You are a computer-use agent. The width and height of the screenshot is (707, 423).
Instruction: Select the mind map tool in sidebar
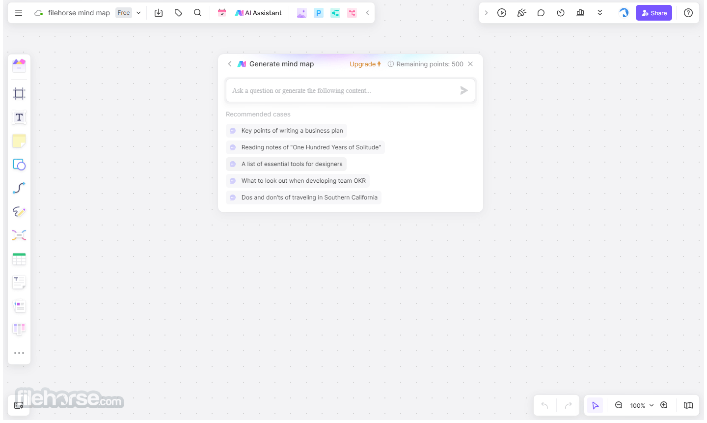[19, 235]
